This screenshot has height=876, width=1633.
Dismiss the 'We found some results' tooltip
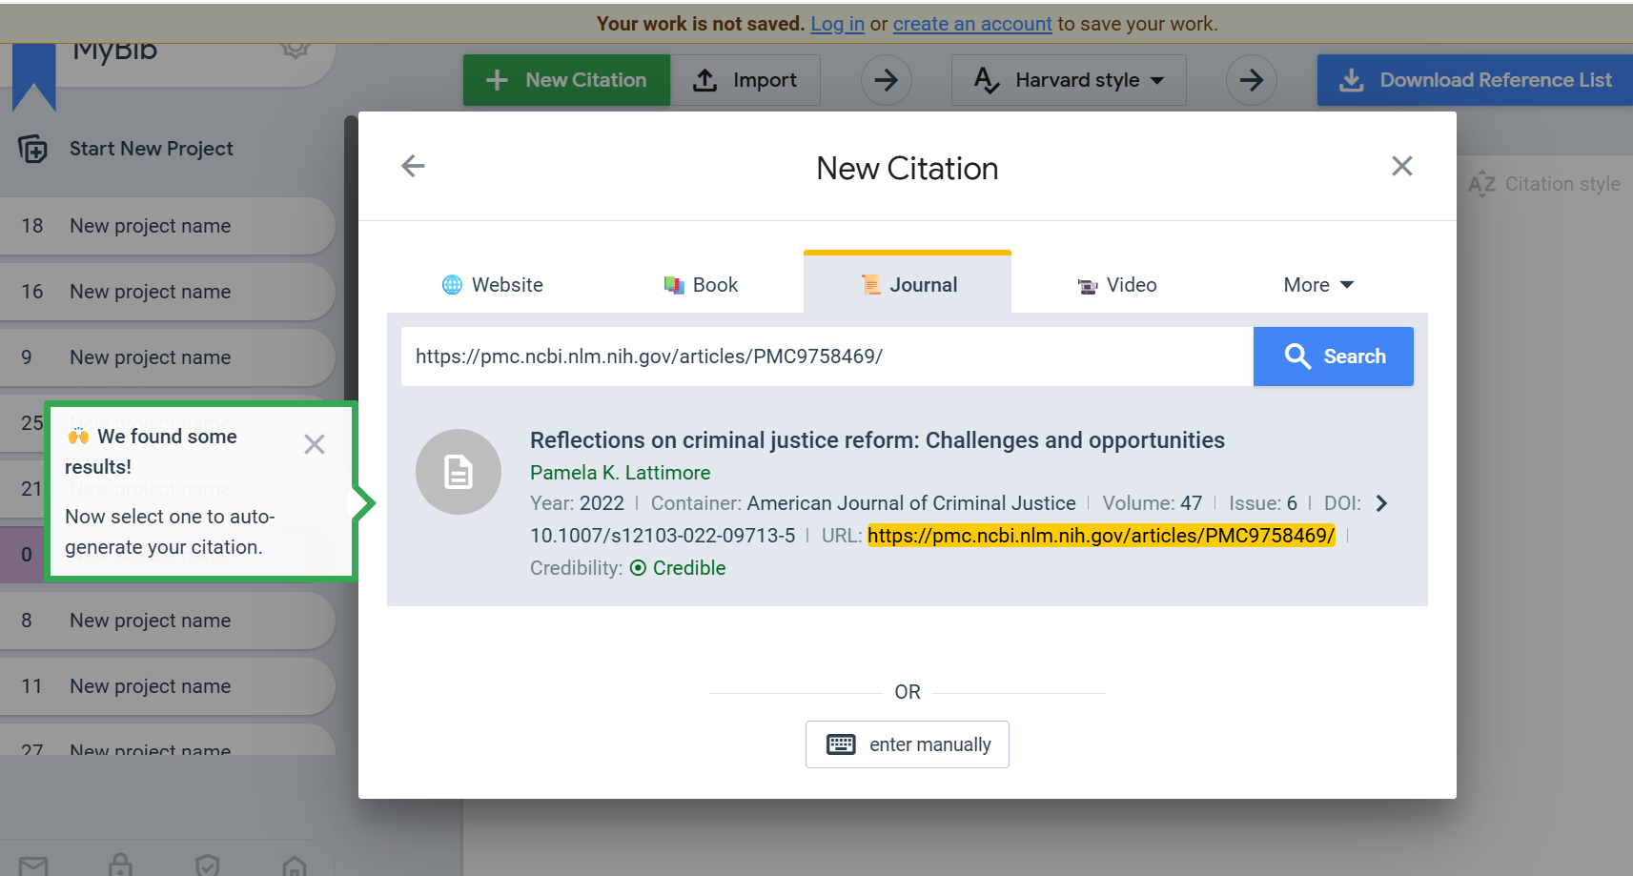pos(315,444)
